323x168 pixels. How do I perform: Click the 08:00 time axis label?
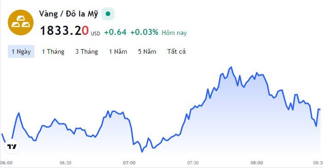point(257,163)
